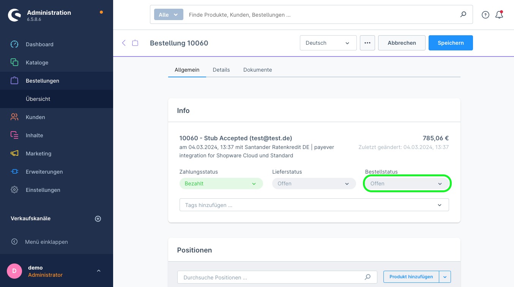Click the Inhalte layout icon
The image size is (514, 287).
[x=14, y=135]
